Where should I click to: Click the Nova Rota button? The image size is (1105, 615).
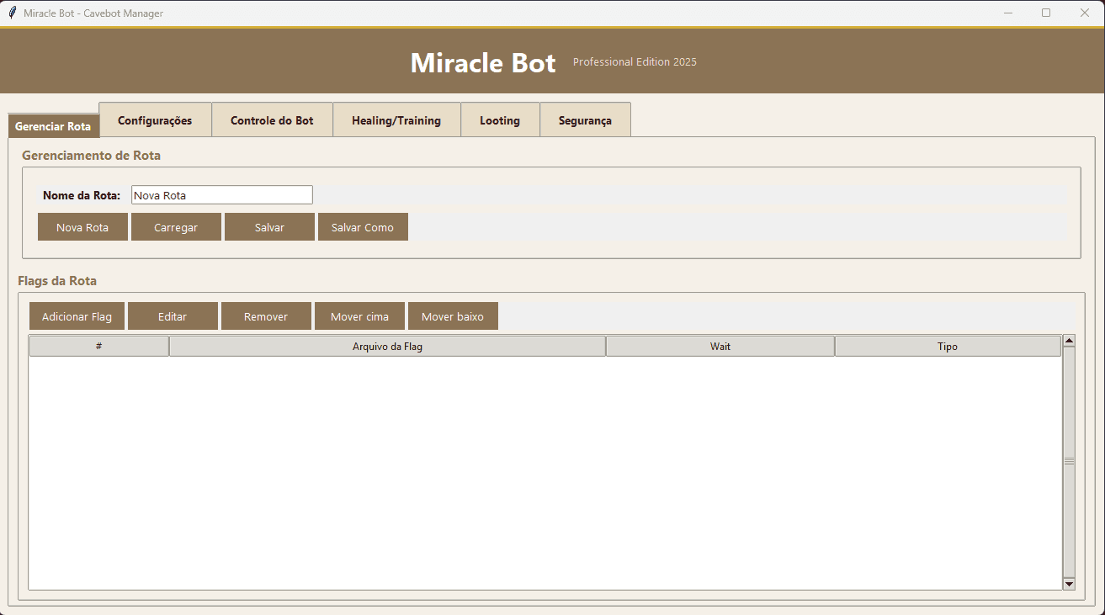pyautogui.click(x=82, y=226)
